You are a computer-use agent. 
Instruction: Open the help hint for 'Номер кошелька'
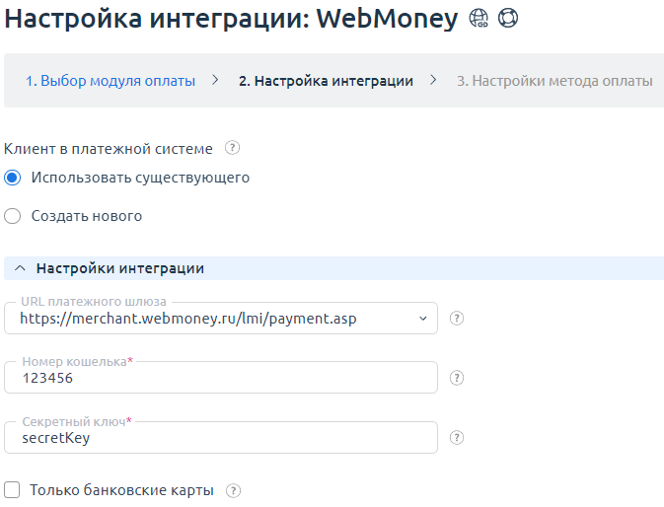tap(457, 378)
